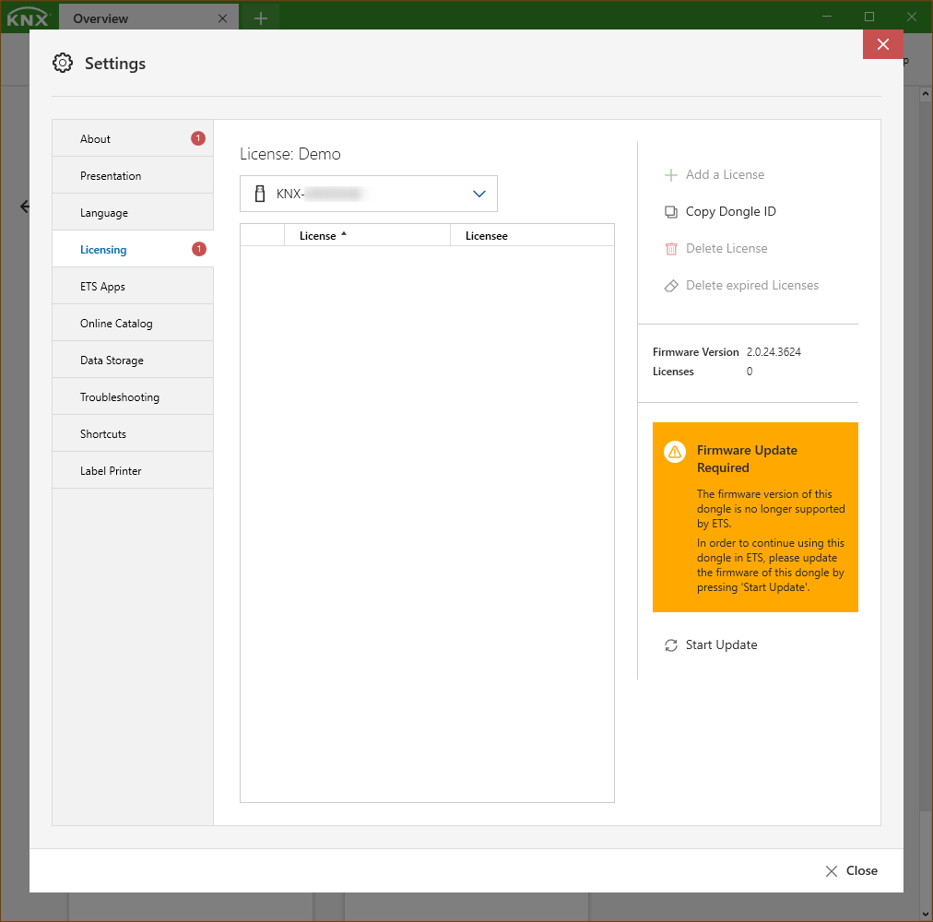Click Add a License
This screenshot has width=933, height=922.
(714, 175)
